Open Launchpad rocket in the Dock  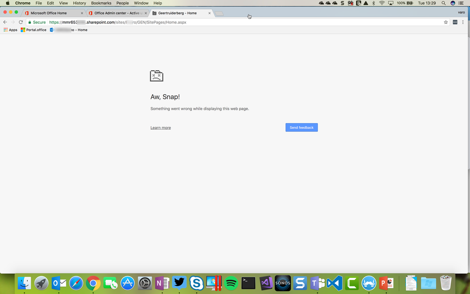tap(41, 283)
